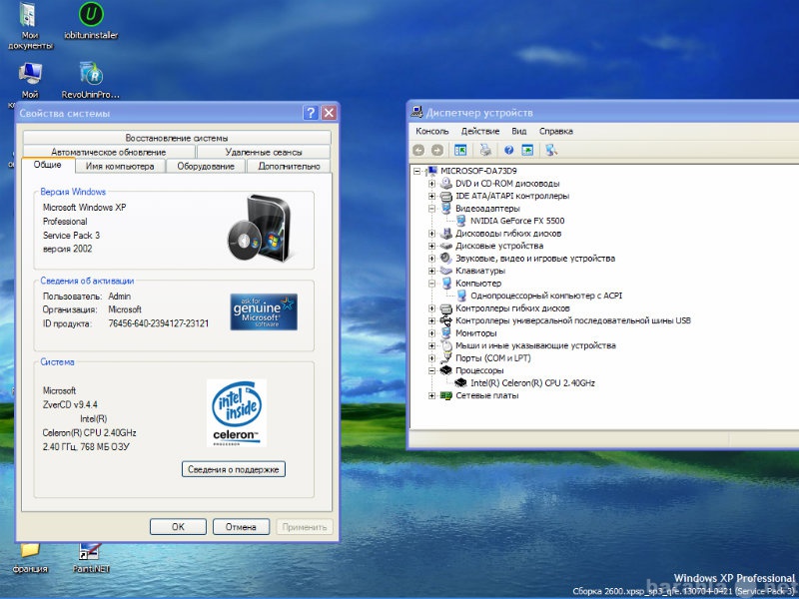Collapse the Видеоадаптеры node
The height and width of the screenshot is (599, 799).
click(x=431, y=209)
